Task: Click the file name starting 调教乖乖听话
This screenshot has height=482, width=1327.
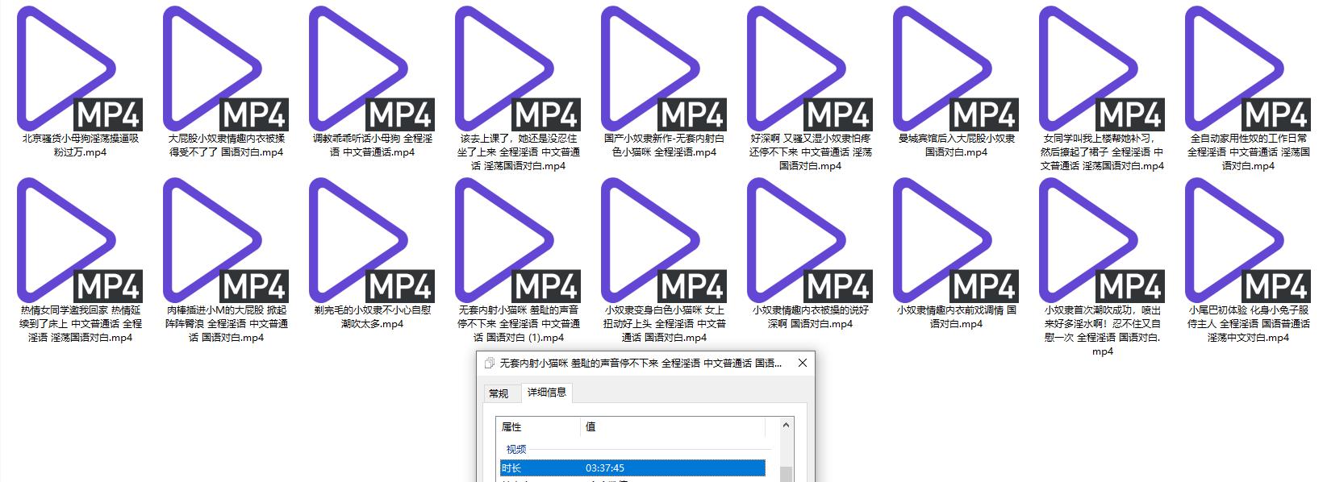Action: (372, 145)
